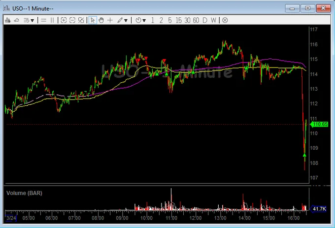This screenshot has width=335, height=228.
Task: Click the clock time-range icon
Action: pyautogui.click(x=138, y=20)
